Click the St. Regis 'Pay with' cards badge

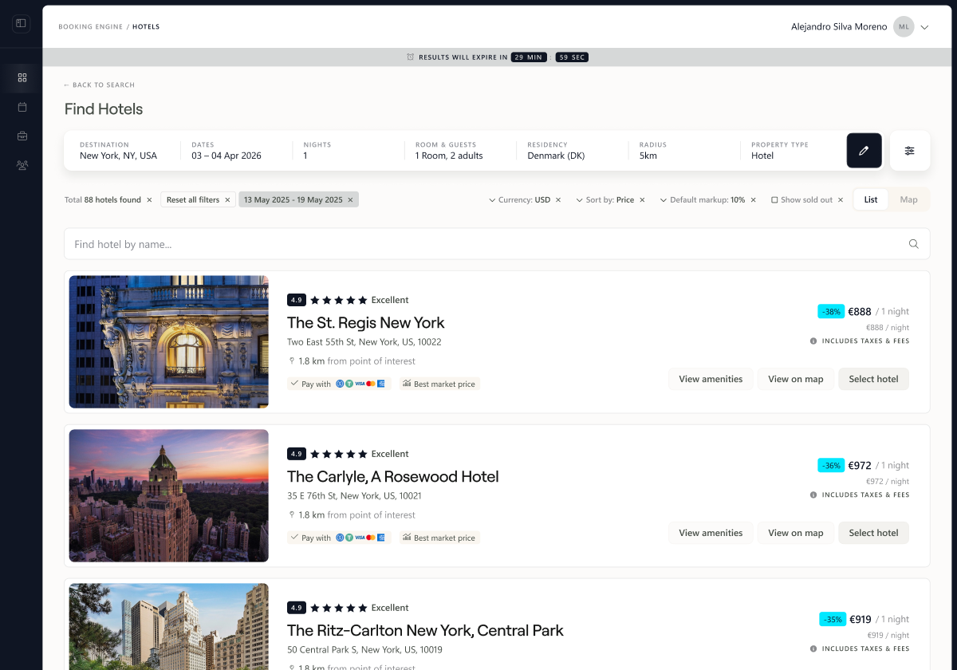point(339,384)
